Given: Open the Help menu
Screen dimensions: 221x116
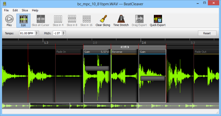Looking at the screenshot, I should click(35, 10).
